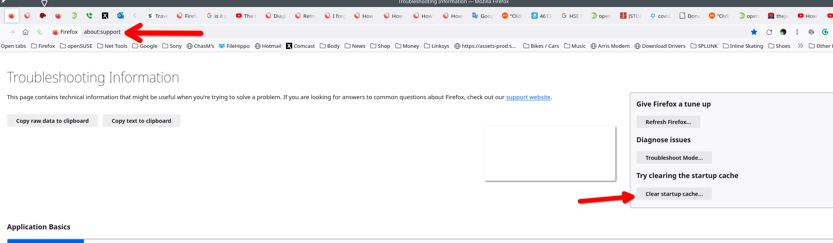Switch to the pinned X tab
The height and width of the screenshot is (243, 833).
(105, 16)
